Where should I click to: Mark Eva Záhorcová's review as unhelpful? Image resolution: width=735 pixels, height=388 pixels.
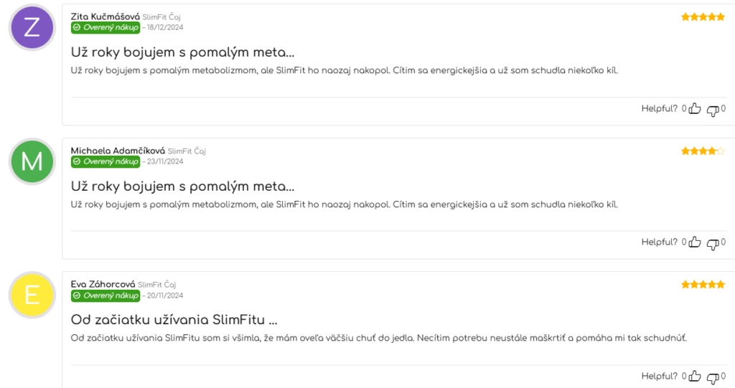point(713,378)
